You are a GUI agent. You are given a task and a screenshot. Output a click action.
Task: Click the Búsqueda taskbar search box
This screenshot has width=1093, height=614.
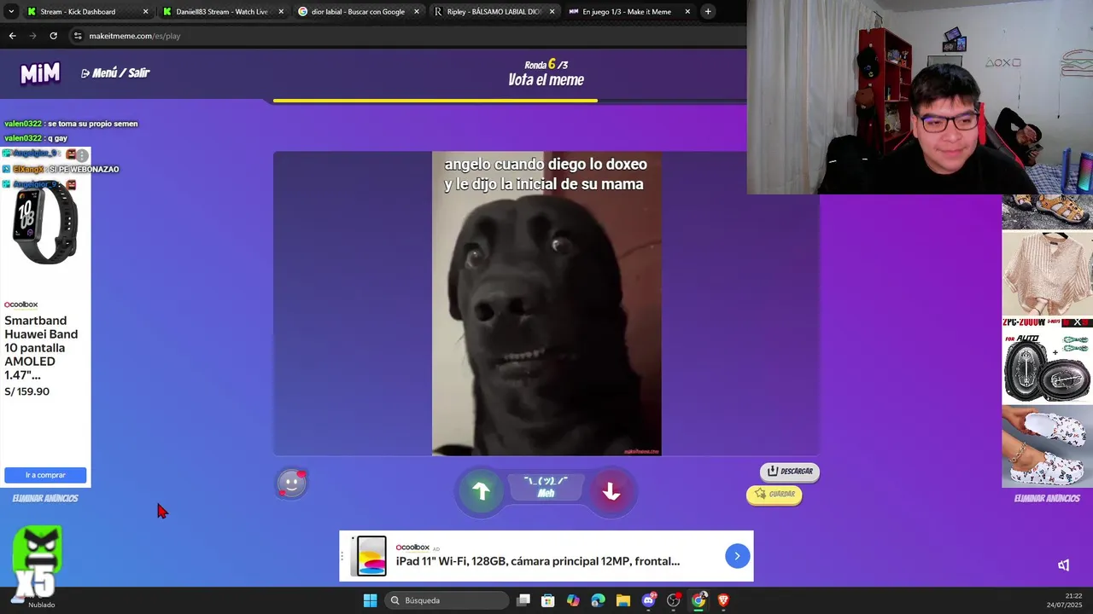tap(446, 600)
